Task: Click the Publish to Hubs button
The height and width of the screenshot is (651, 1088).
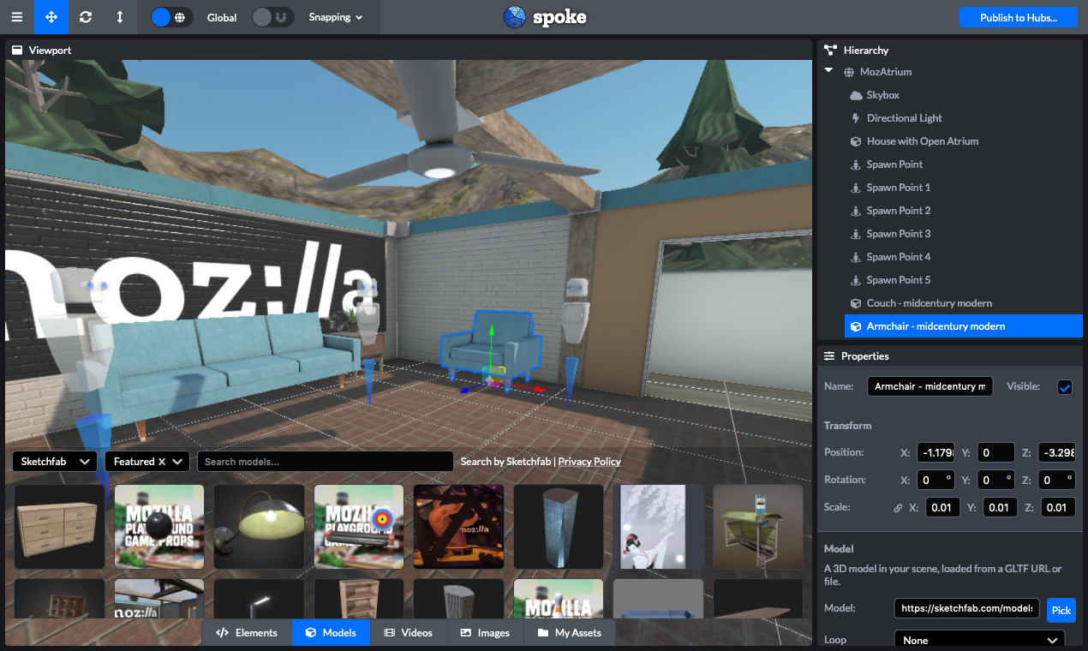Action: pos(1018,17)
